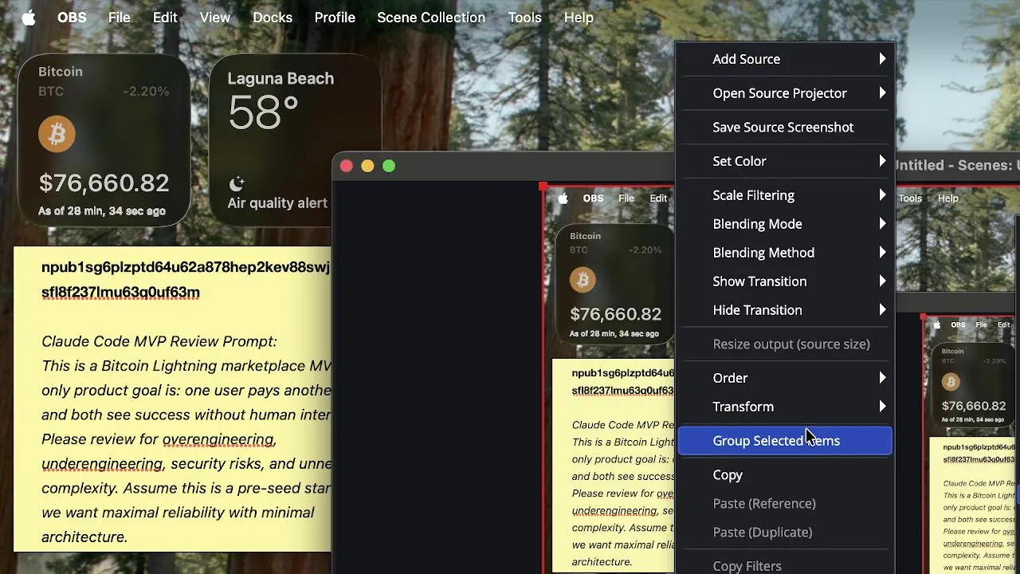Open the Tools menu
The width and height of the screenshot is (1020, 574).
pos(524,18)
